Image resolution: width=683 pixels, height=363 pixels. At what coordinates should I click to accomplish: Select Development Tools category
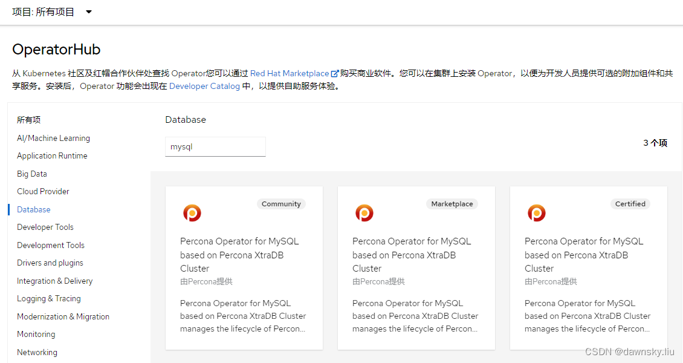click(x=51, y=246)
